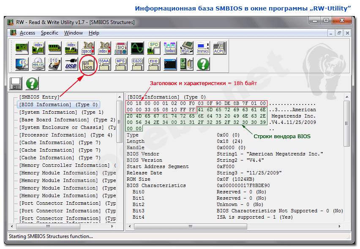Viewport: 360px width, 249px height.
Task: Open the USB information tool
Action: [x=71, y=64]
